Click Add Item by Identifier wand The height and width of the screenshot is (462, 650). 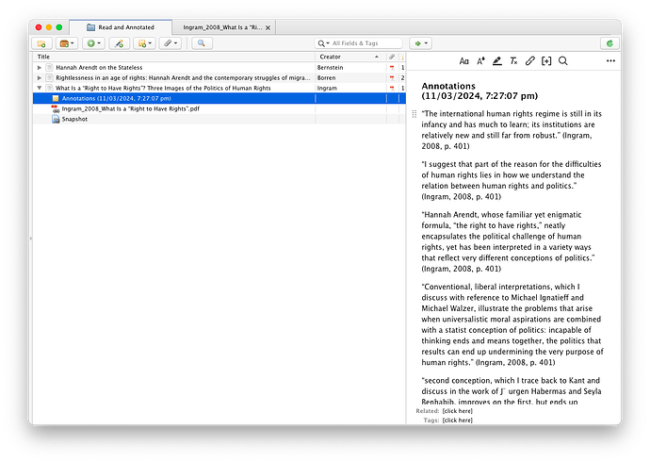[x=119, y=43]
